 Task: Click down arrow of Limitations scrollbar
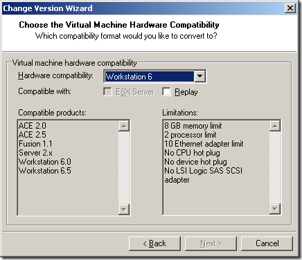275,209
